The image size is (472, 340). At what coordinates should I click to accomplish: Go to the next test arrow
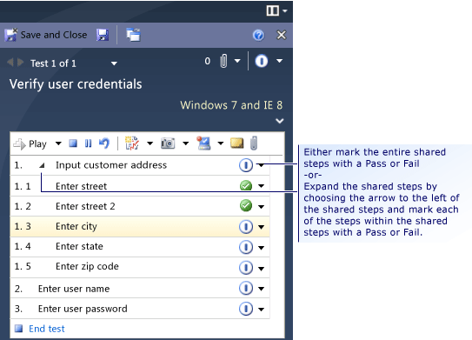(x=21, y=63)
